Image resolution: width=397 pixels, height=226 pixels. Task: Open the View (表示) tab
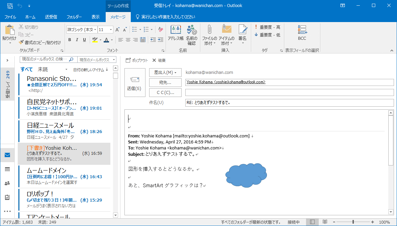[95, 17]
